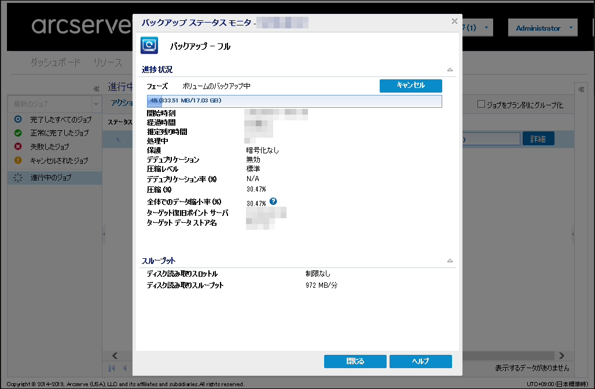Collapse left panel with double chevron
Image resolution: width=595 pixels, height=389 pixels.
pos(96,89)
